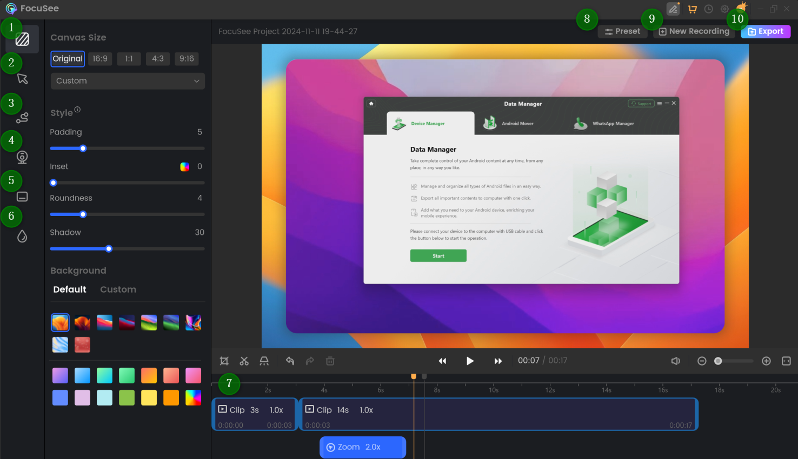Image resolution: width=798 pixels, height=459 pixels.
Task: Click the trash delete icon
Action: click(330, 361)
